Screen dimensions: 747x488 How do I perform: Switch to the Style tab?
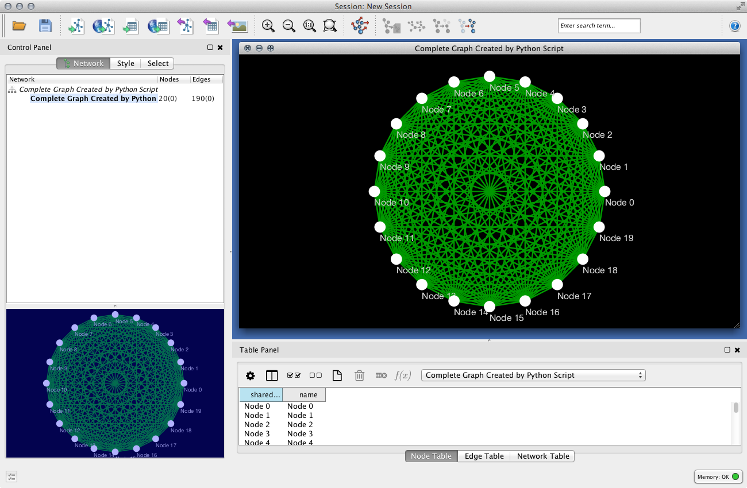[x=125, y=64]
